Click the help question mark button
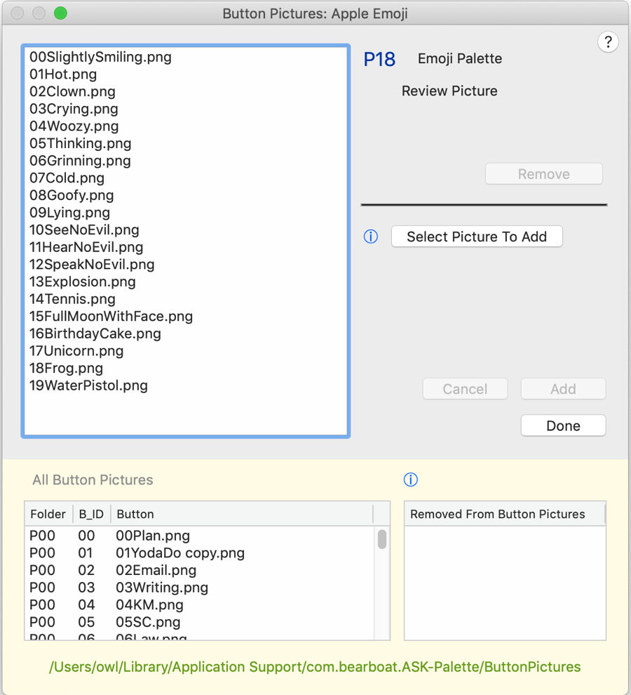Image resolution: width=631 pixels, height=695 pixels. 608,41
